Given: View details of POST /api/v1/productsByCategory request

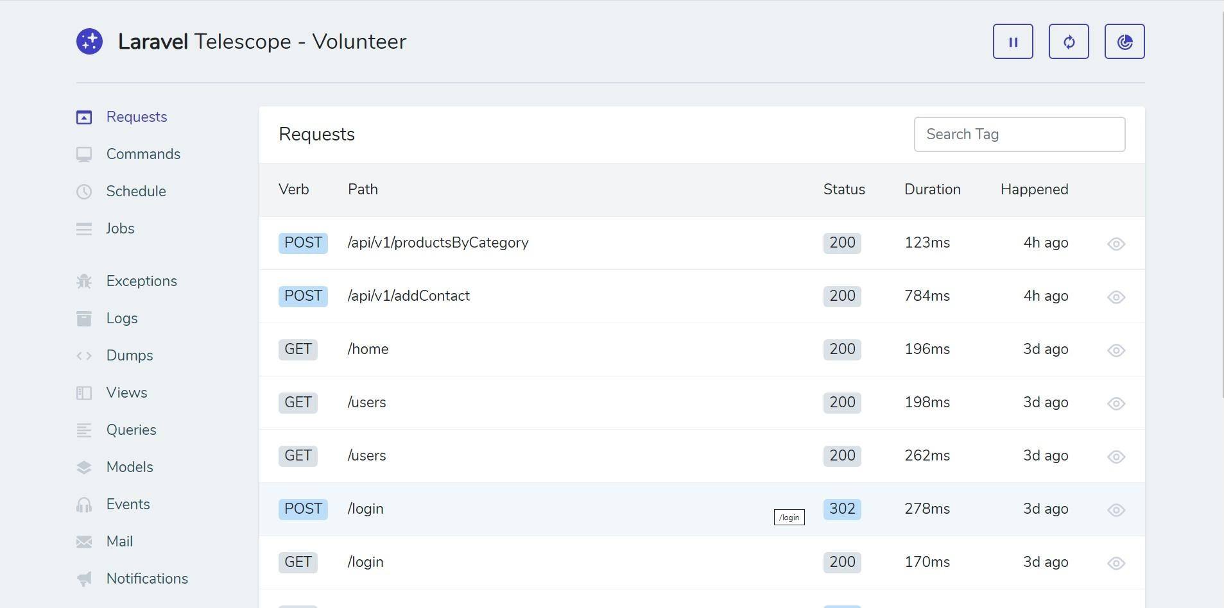Looking at the screenshot, I should coord(1116,244).
